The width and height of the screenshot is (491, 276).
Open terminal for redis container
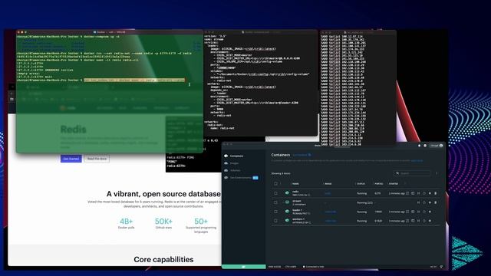[x=413, y=193]
